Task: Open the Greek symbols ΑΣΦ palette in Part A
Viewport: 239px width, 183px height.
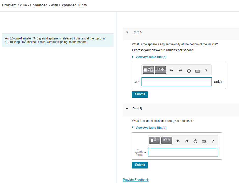Action: [160, 69]
